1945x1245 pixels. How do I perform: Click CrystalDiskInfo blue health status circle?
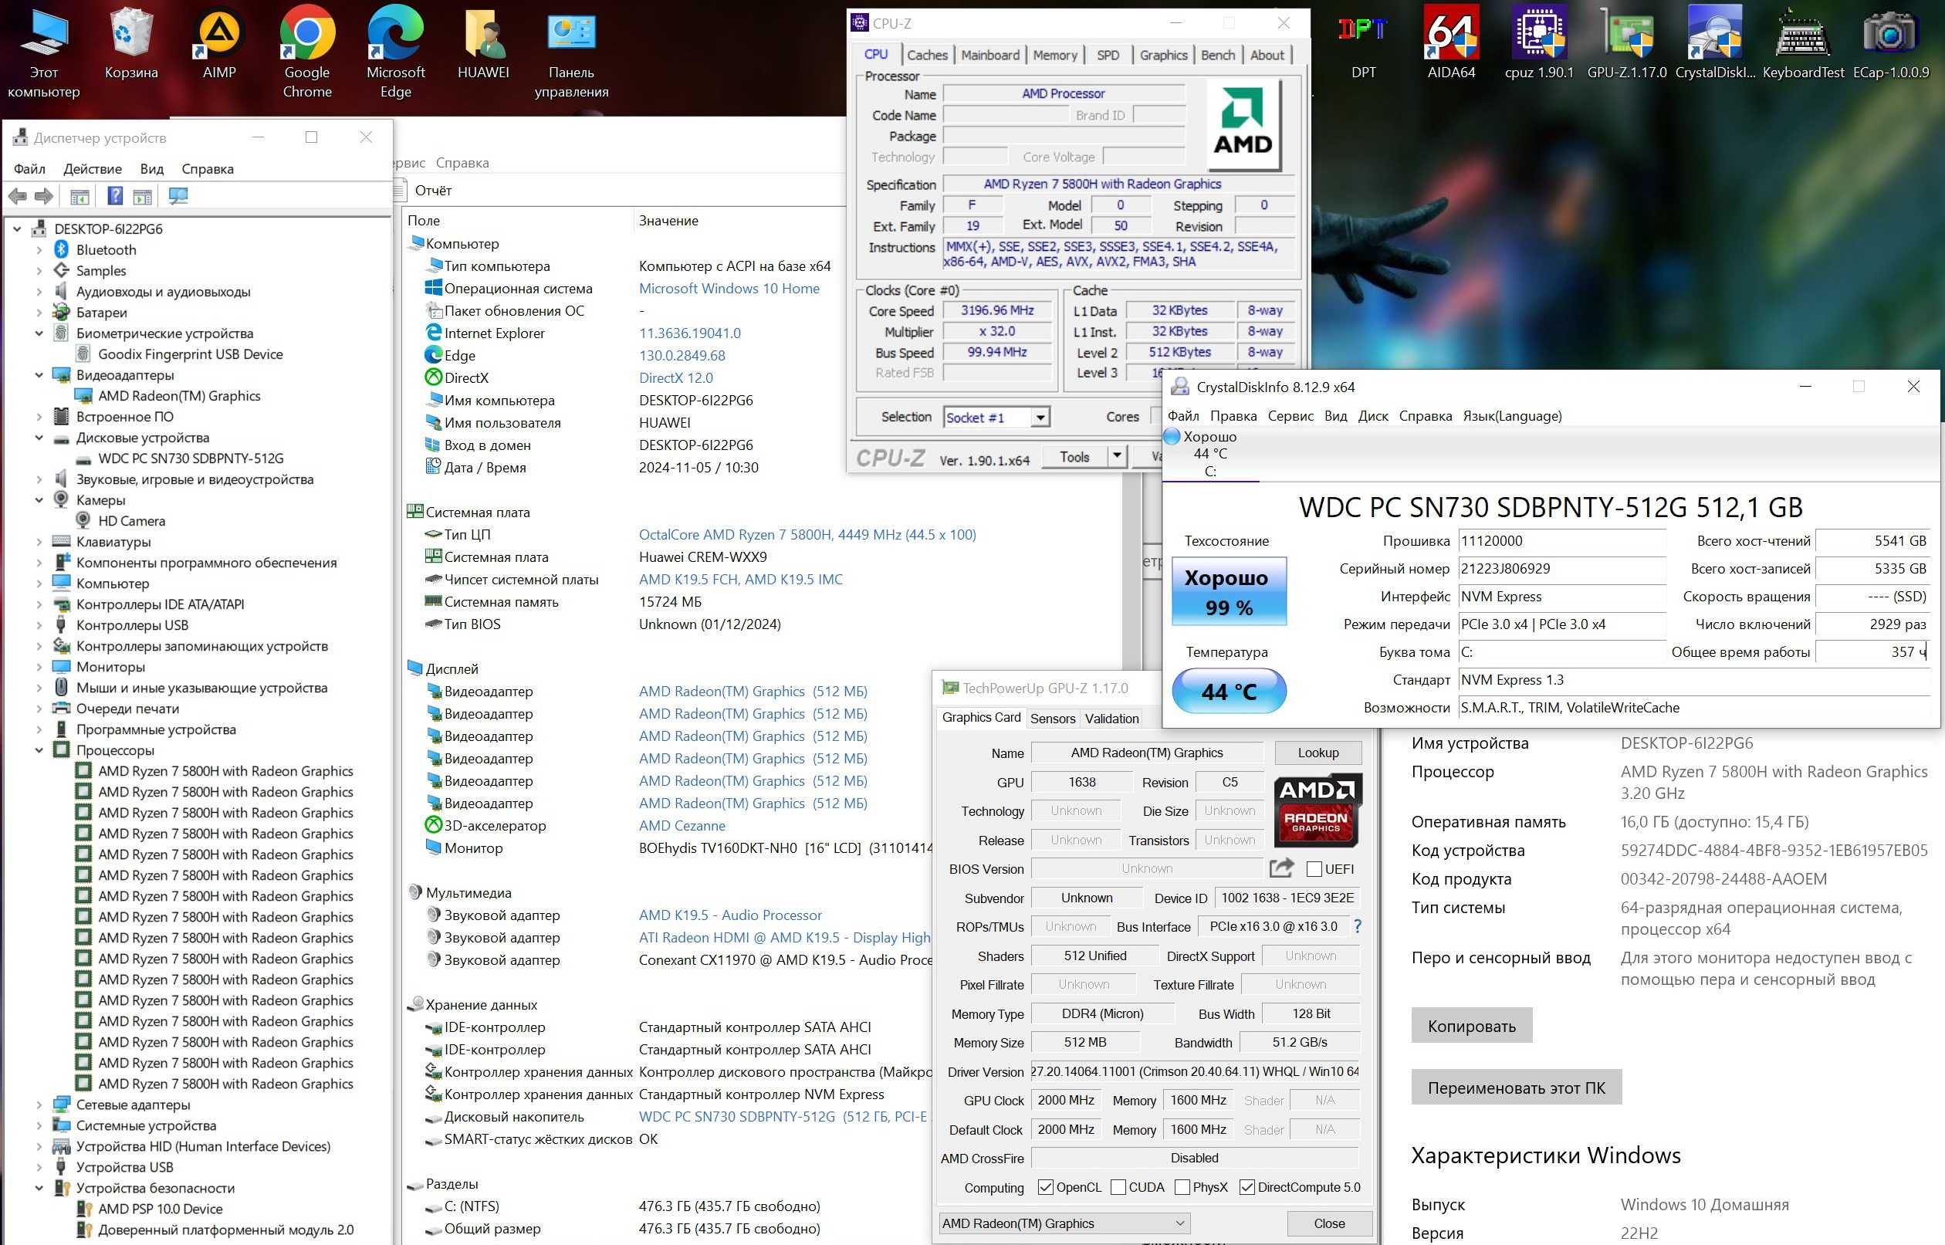1172,437
